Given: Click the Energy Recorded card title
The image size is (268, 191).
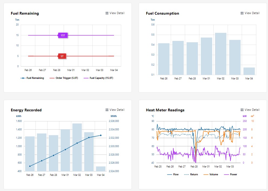Looking at the screenshot, I should (x=26, y=110).
